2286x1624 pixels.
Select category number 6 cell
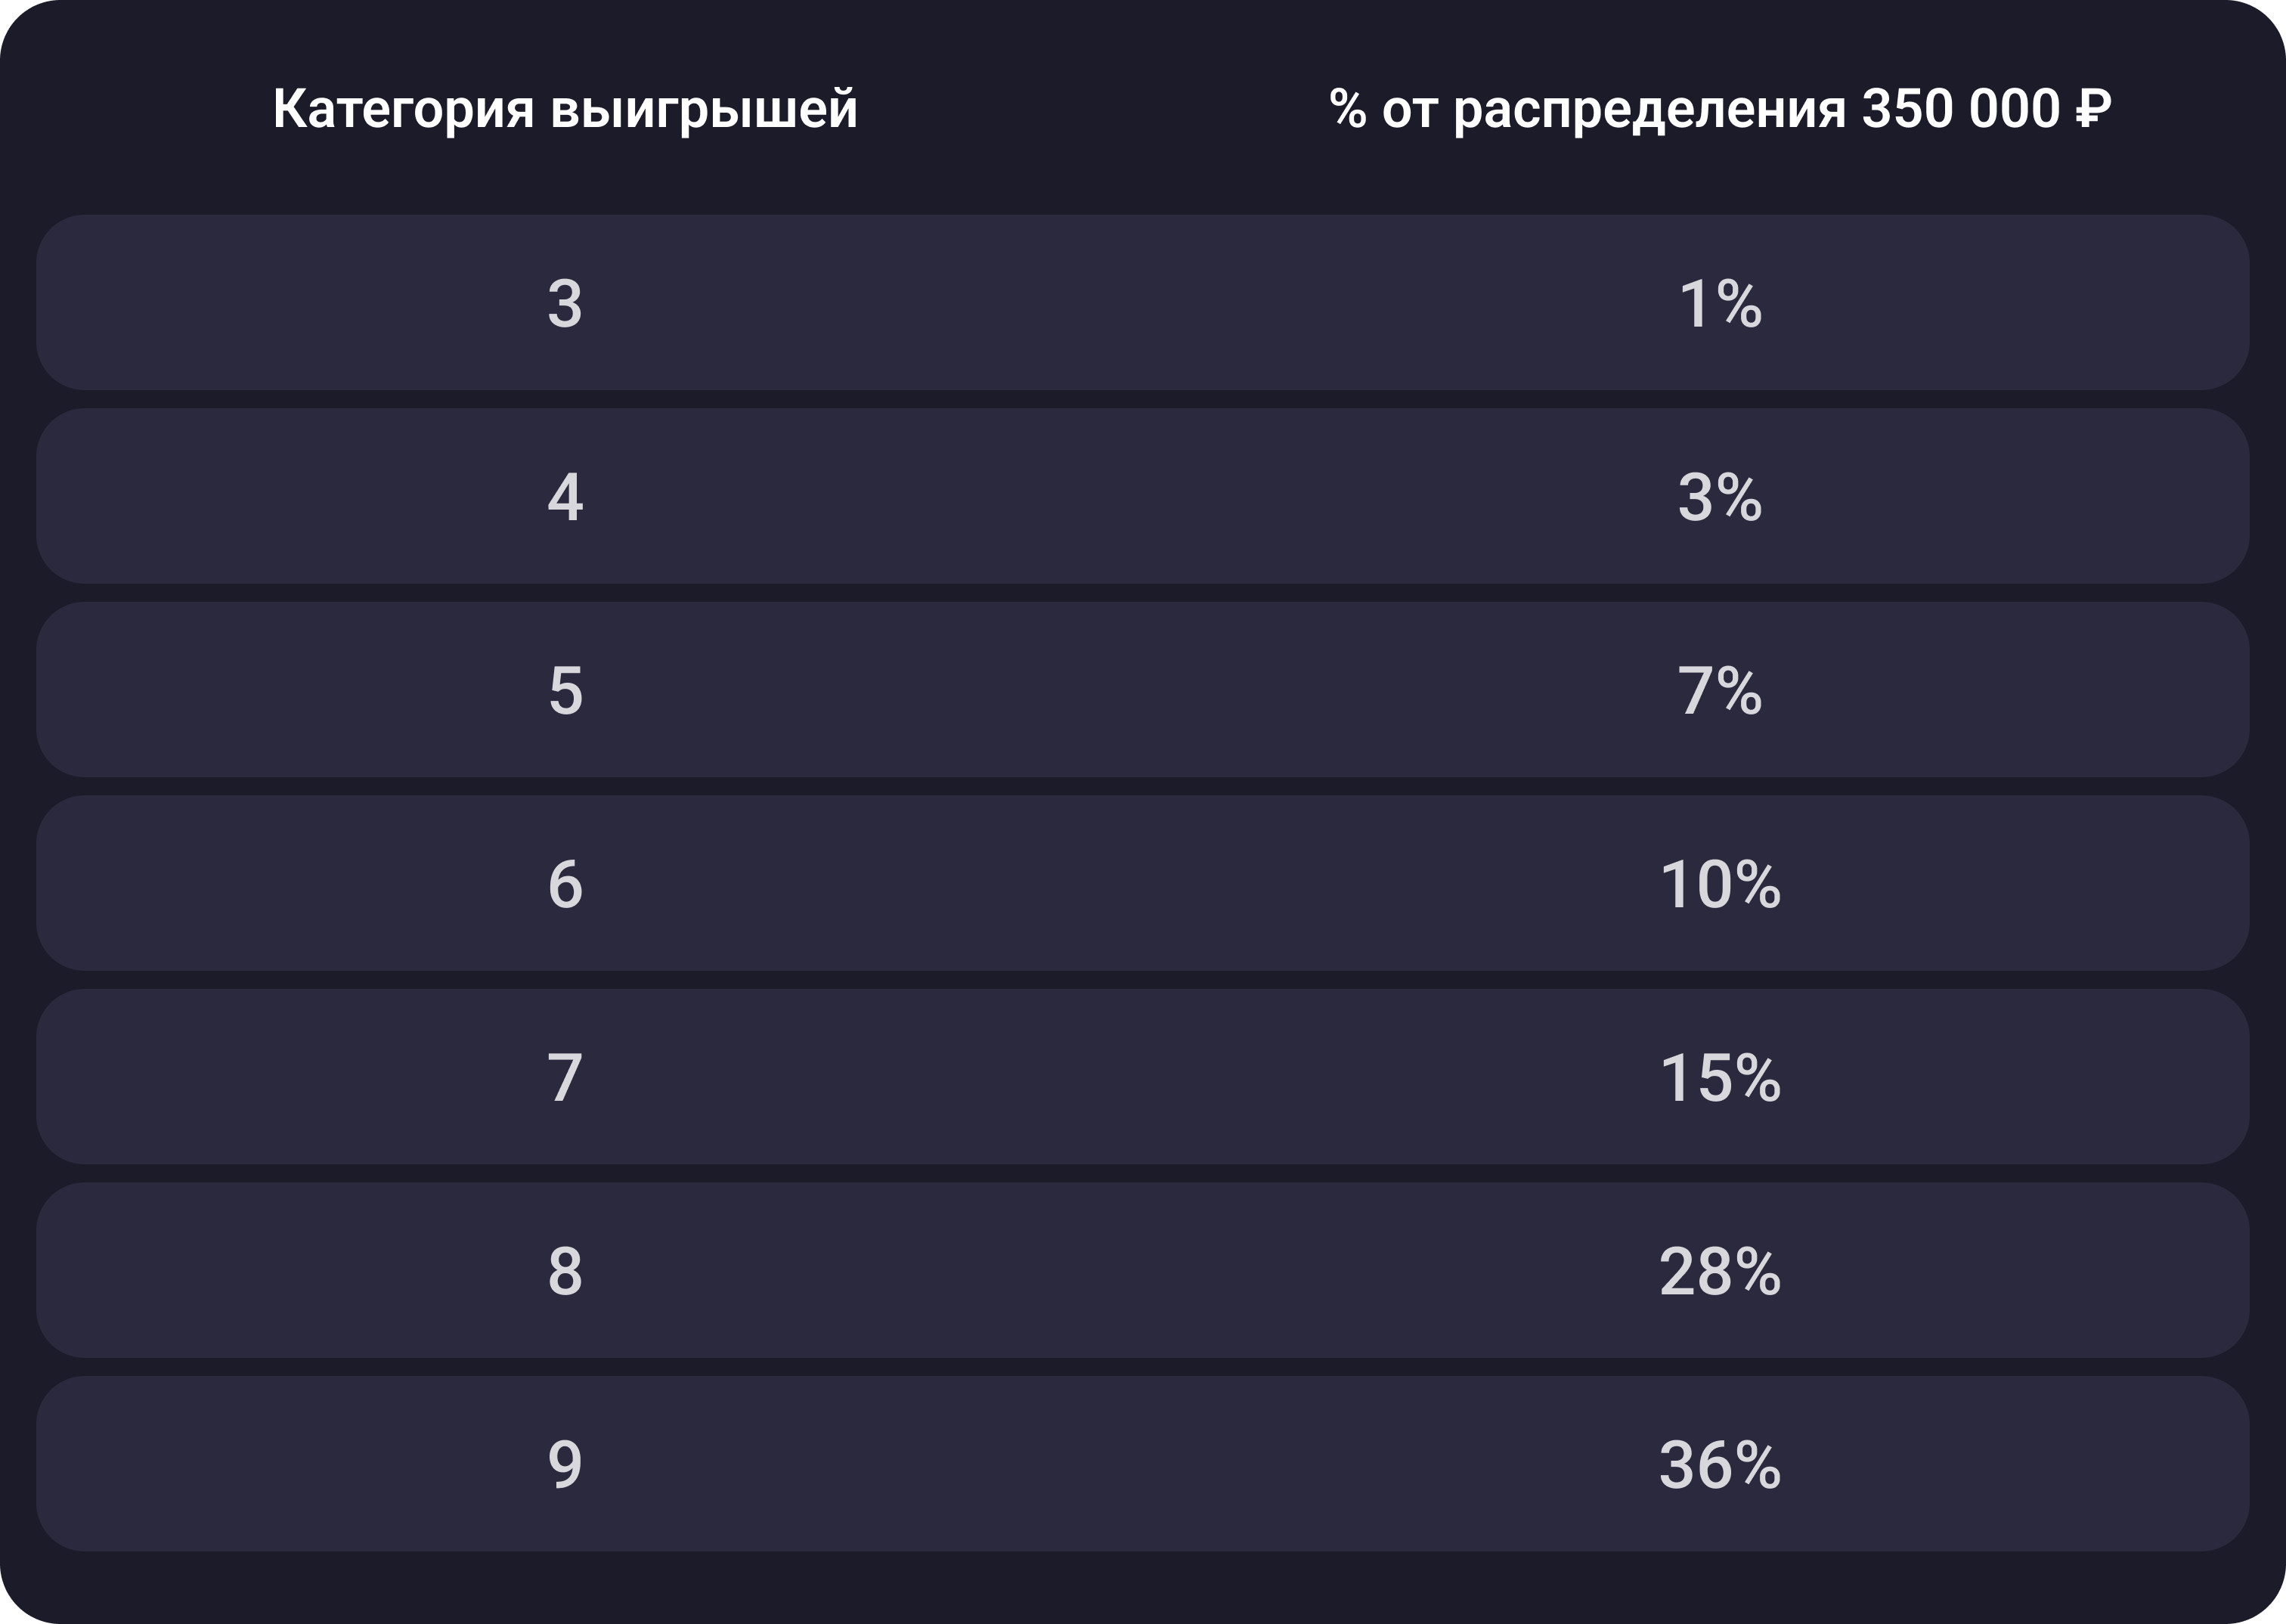point(565,885)
